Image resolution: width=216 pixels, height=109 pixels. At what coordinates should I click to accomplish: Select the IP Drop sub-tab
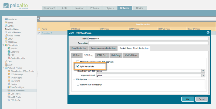point(76,55)
